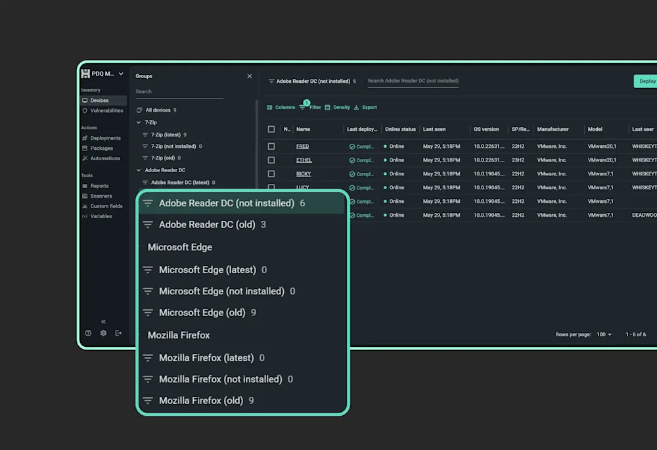Open Devices in the Inventory sidebar

[103, 101]
